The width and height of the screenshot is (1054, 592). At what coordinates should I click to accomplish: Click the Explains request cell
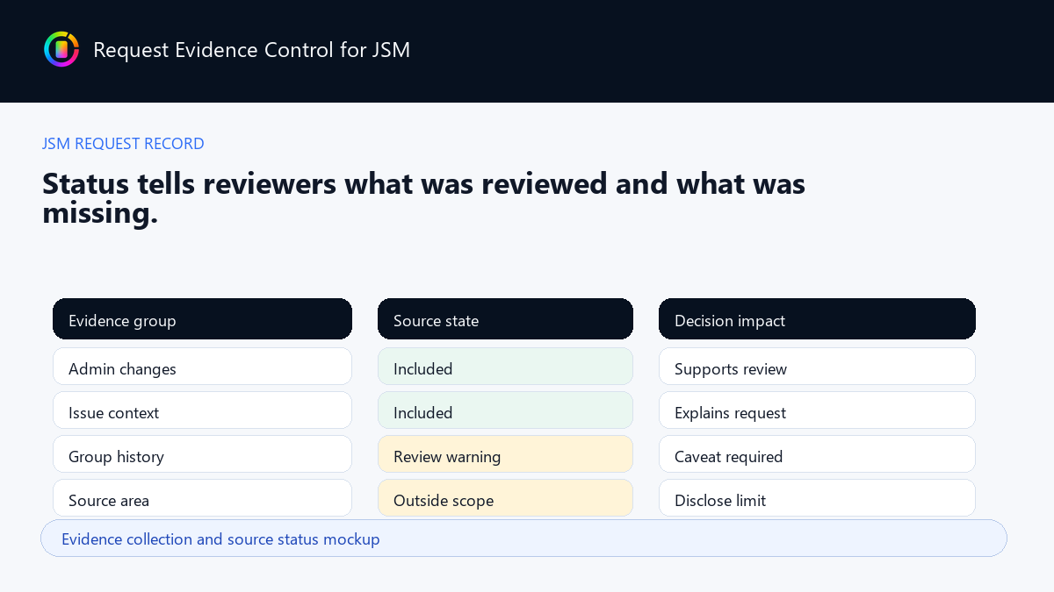point(817,410)
